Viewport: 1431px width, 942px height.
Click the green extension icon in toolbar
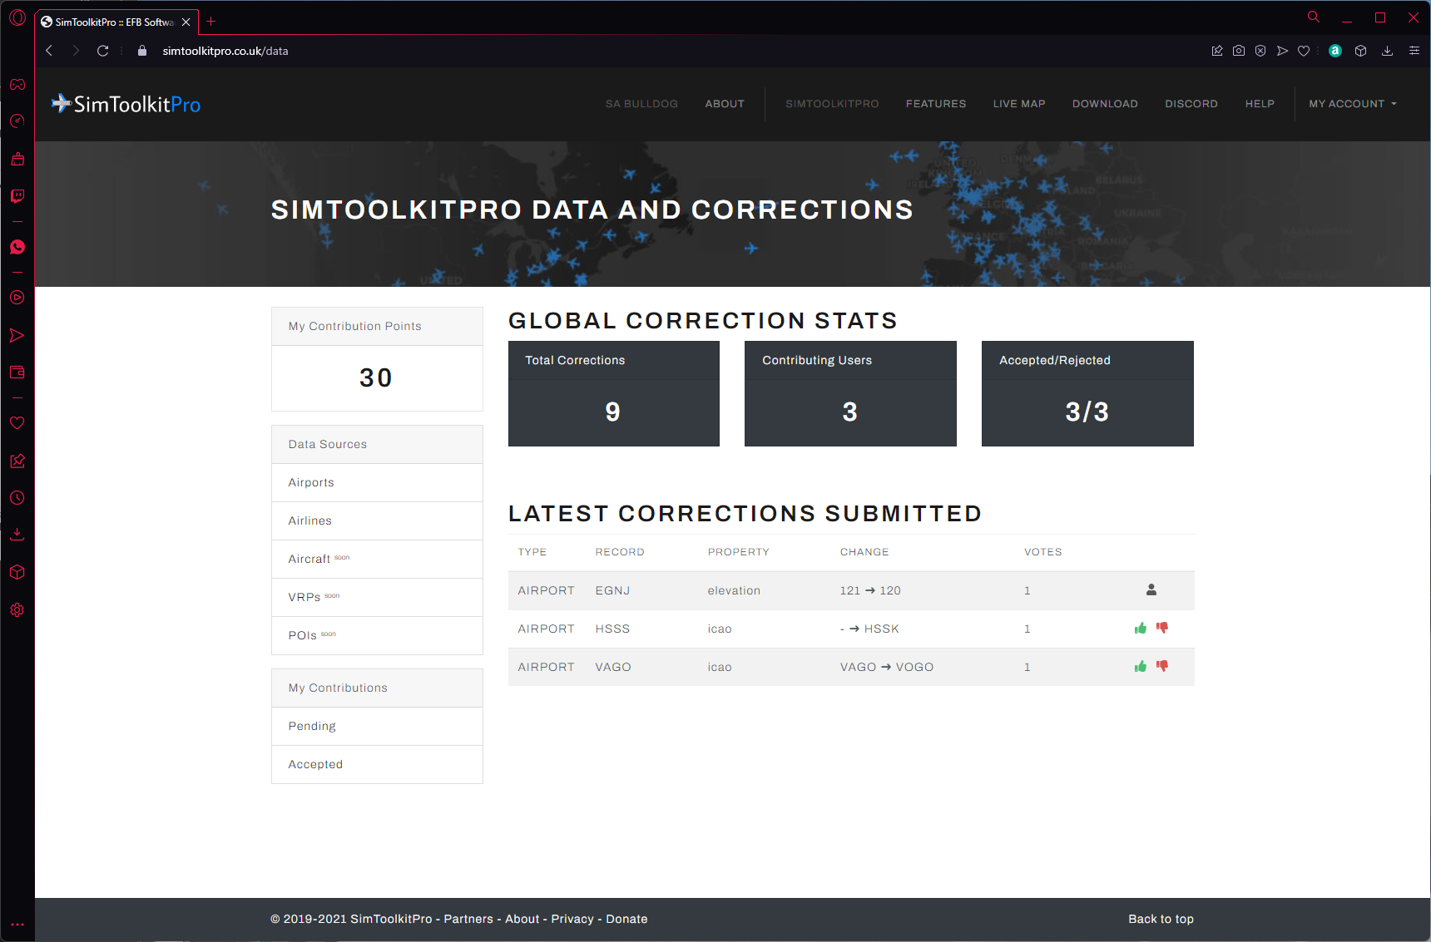(x=1335, y=51)
